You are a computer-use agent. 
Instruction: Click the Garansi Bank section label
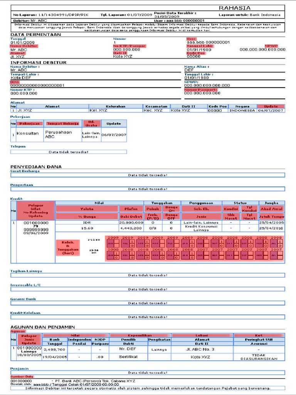[x=23, y=299]
